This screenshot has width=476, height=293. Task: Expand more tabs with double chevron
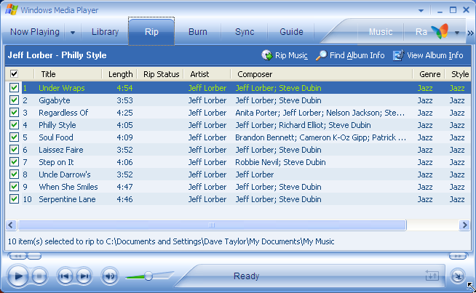470,33
